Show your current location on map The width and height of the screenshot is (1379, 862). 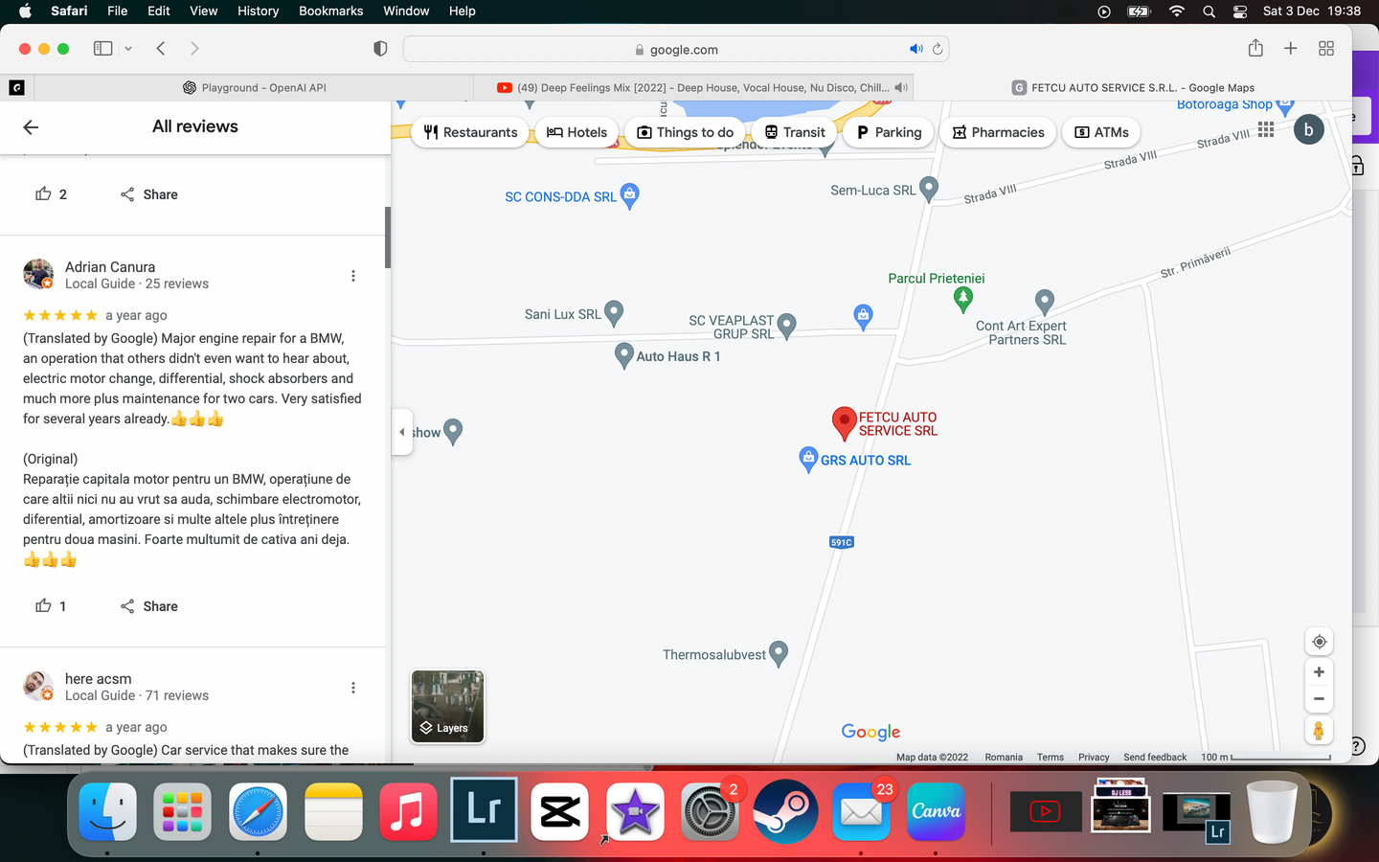[1319, 642]
